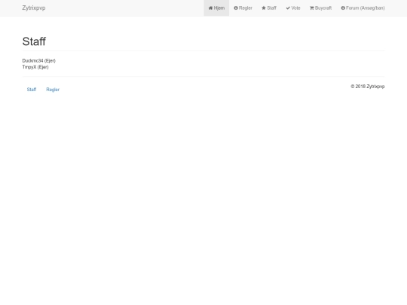The image size is (407, 305).
Task: Click the checkmark icon beside Vote
Action: pyautogui.click(x=288, y=8)
